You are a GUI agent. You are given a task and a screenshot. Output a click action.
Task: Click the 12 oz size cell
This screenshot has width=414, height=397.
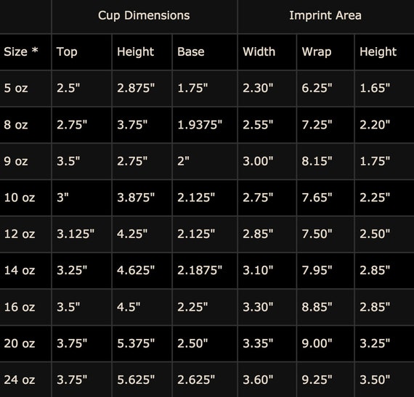pyautogui.click(x=25, y=234)
